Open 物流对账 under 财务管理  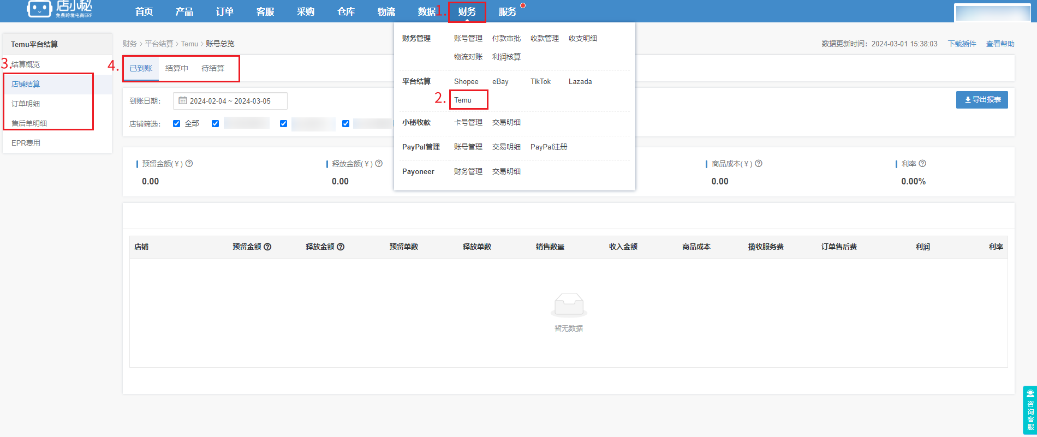468,57
